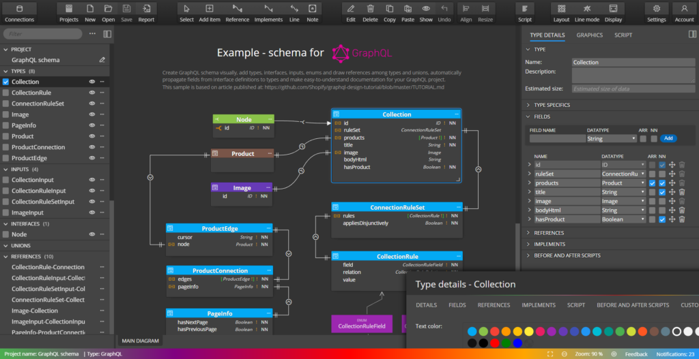Click the Delete toolbar icon

tap(370, 13)
